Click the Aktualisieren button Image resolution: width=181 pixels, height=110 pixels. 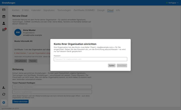pos(21,61)
